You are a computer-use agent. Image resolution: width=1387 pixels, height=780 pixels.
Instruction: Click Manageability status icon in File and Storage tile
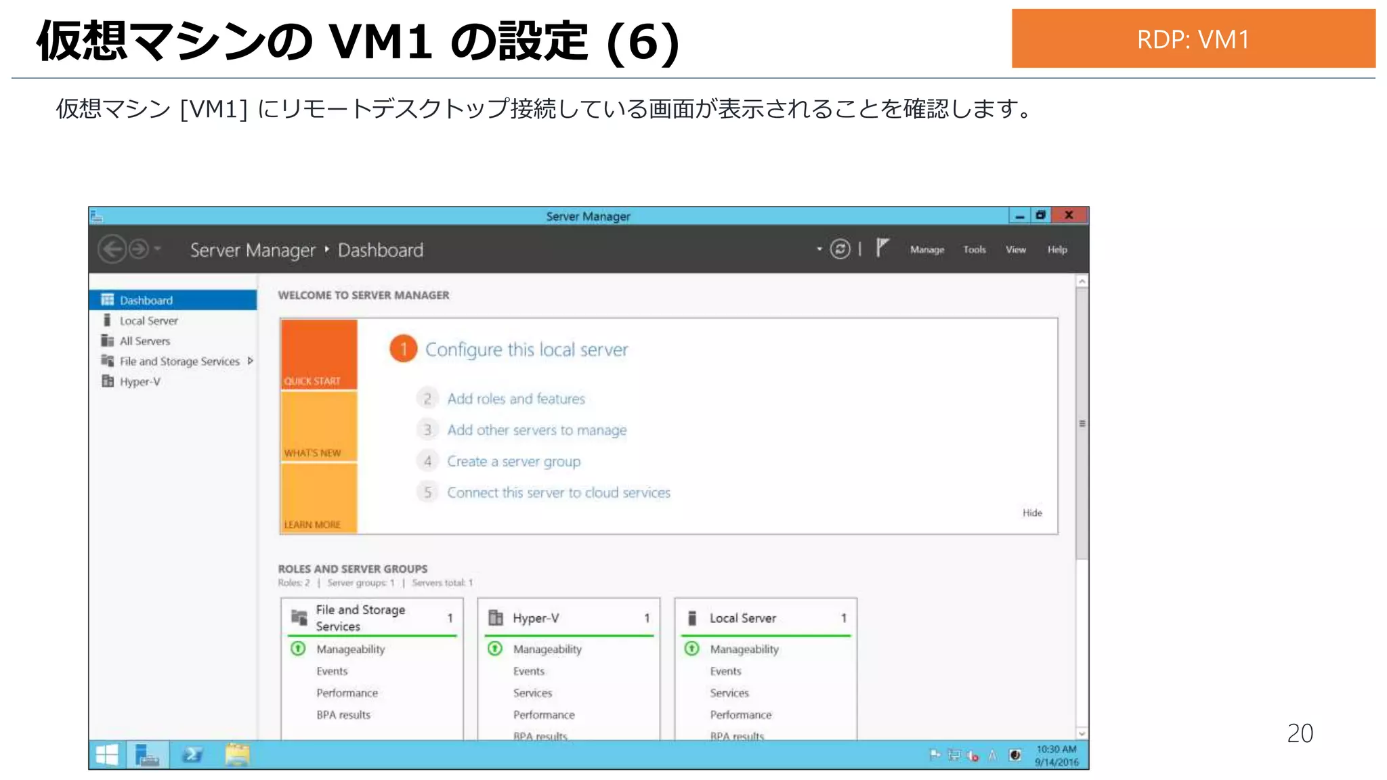[x=298, y=649]
